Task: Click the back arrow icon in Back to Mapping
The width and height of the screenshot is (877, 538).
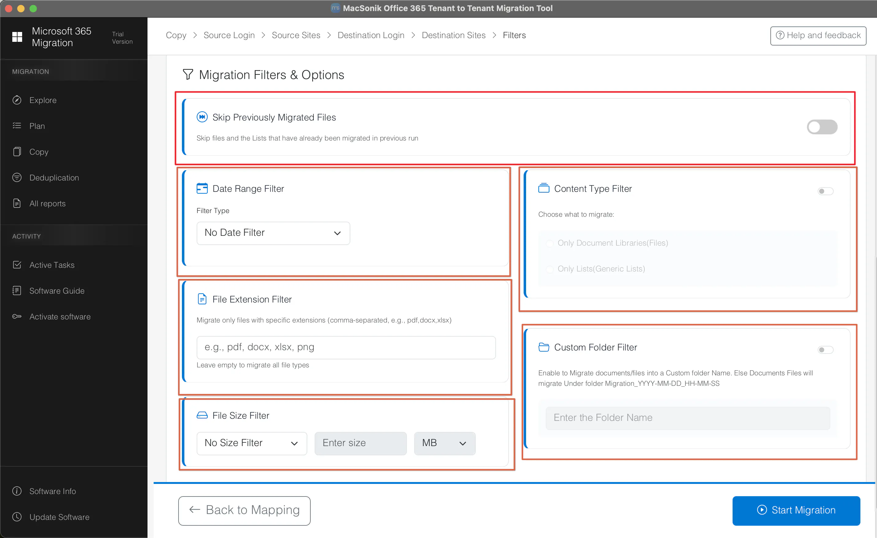Action: coord(194,510)
